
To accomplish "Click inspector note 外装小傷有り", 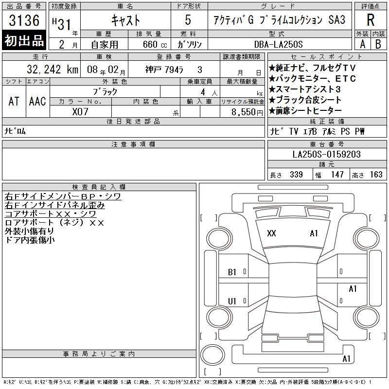I will point(29,231).
